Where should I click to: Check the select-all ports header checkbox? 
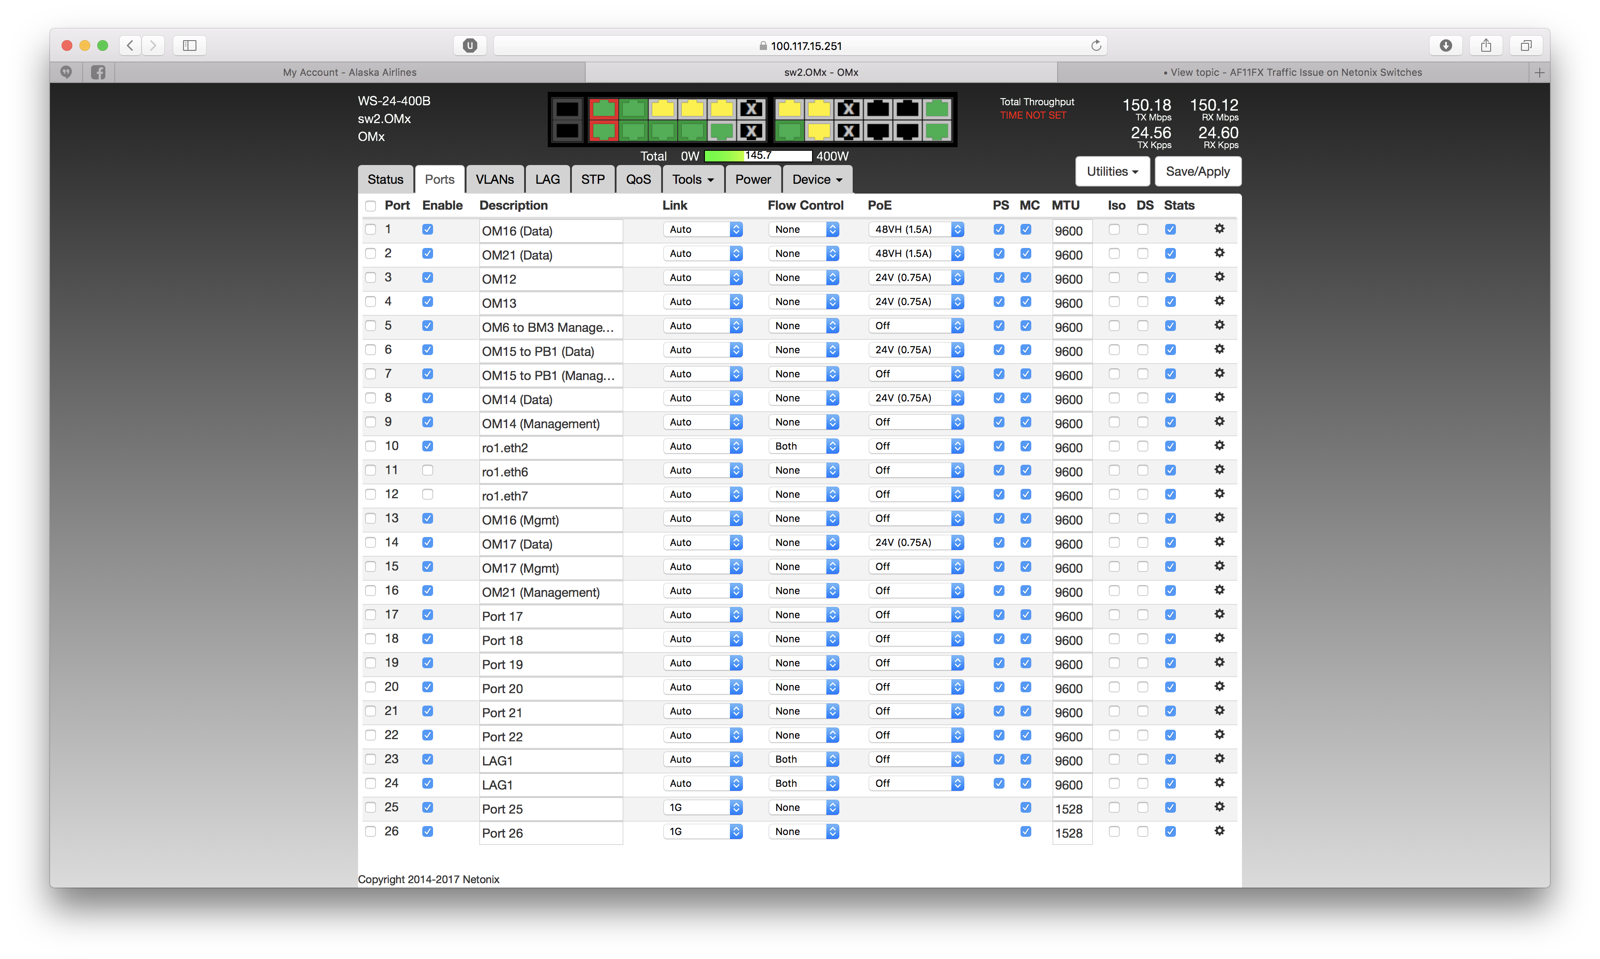pos(370,206)
